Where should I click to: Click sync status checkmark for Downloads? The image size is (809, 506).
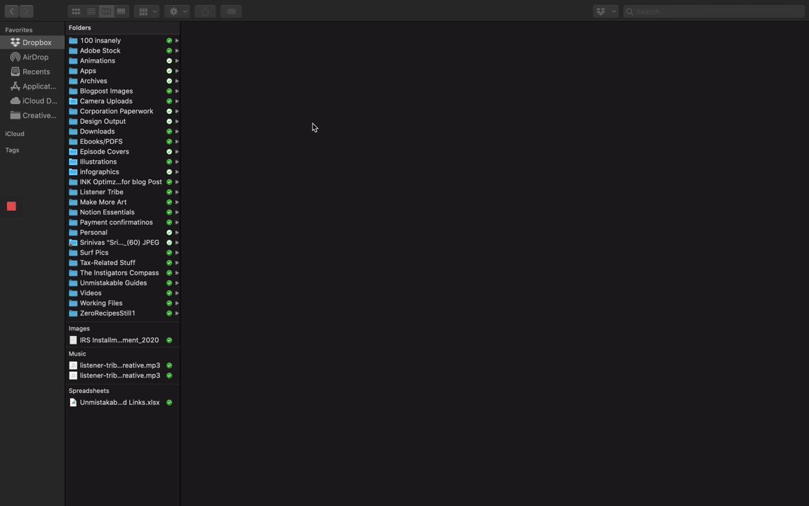169,131
